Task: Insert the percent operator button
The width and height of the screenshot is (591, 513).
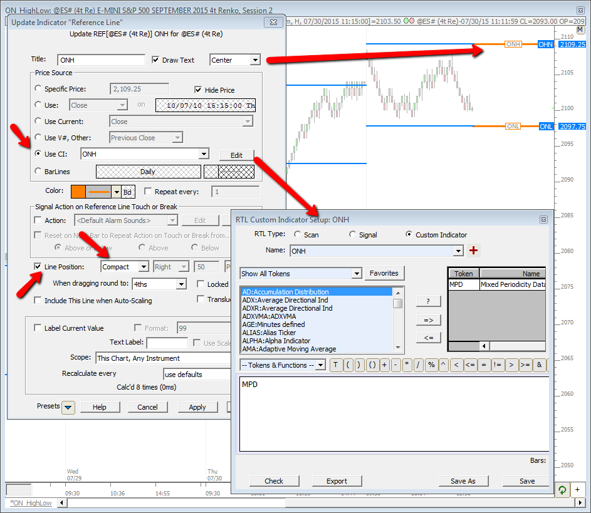Action: pos(431,365)
